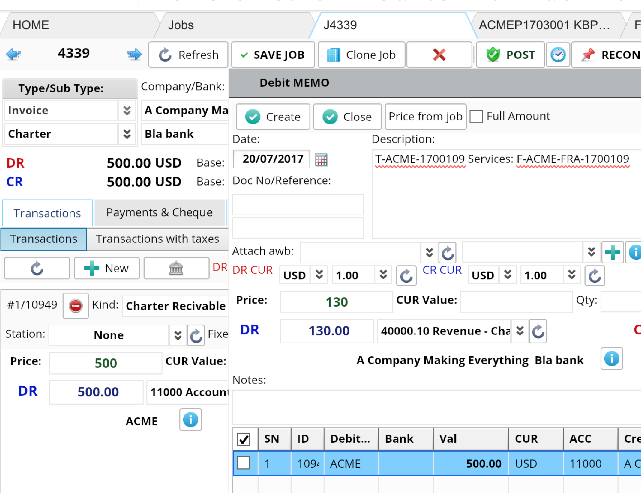Click info icon next to ACME

(x=190, y=420)
